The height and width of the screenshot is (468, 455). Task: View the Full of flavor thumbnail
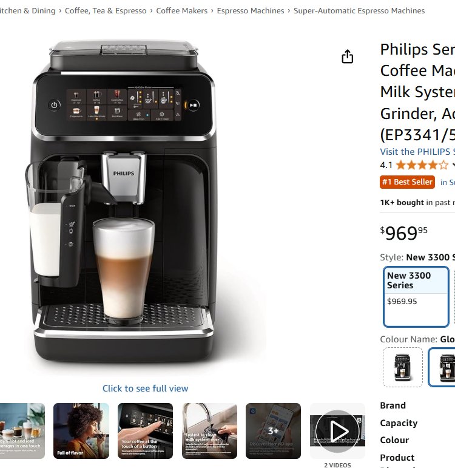(81, 431)
